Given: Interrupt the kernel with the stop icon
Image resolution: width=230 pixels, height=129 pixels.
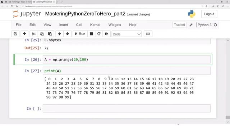Looking at the screenshot, I should point(91,34).
